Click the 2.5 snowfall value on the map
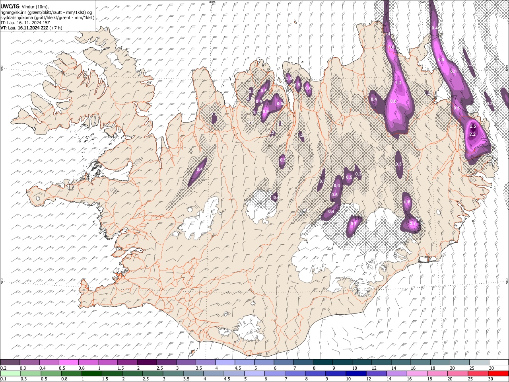The width and height of the screenshot is (509, 382). click(x=473, y=126)
